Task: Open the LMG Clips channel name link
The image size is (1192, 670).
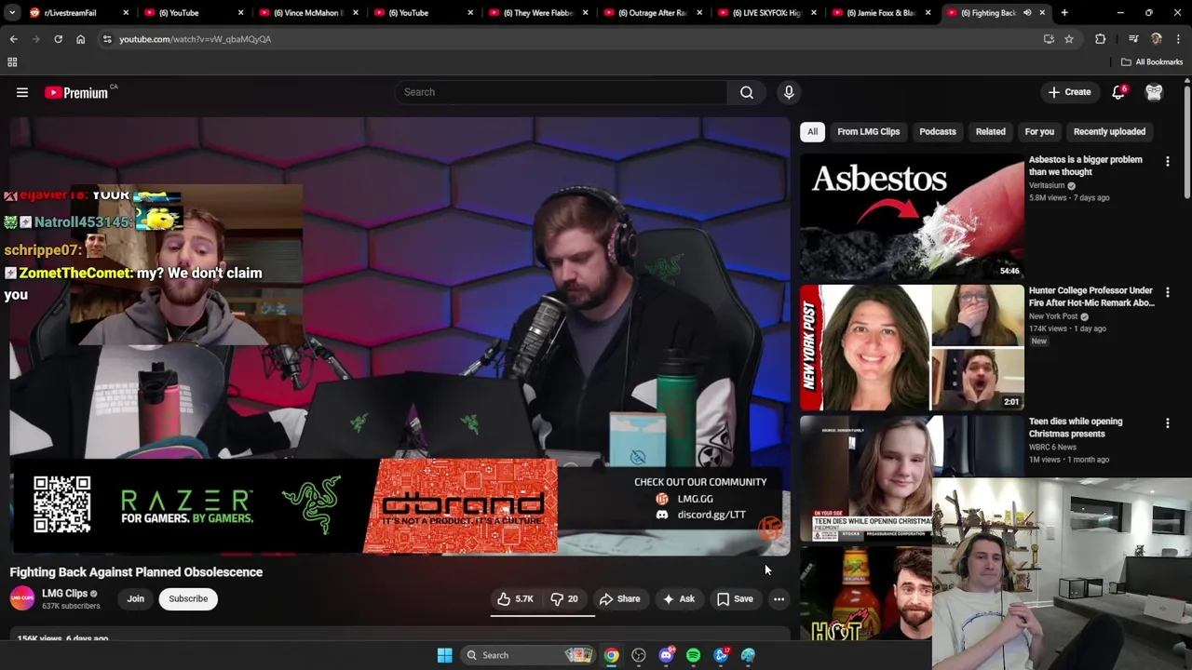Action: coord(64,594)
